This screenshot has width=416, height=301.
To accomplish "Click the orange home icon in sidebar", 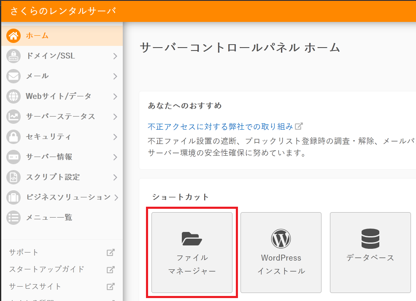I will click(14, 36).
